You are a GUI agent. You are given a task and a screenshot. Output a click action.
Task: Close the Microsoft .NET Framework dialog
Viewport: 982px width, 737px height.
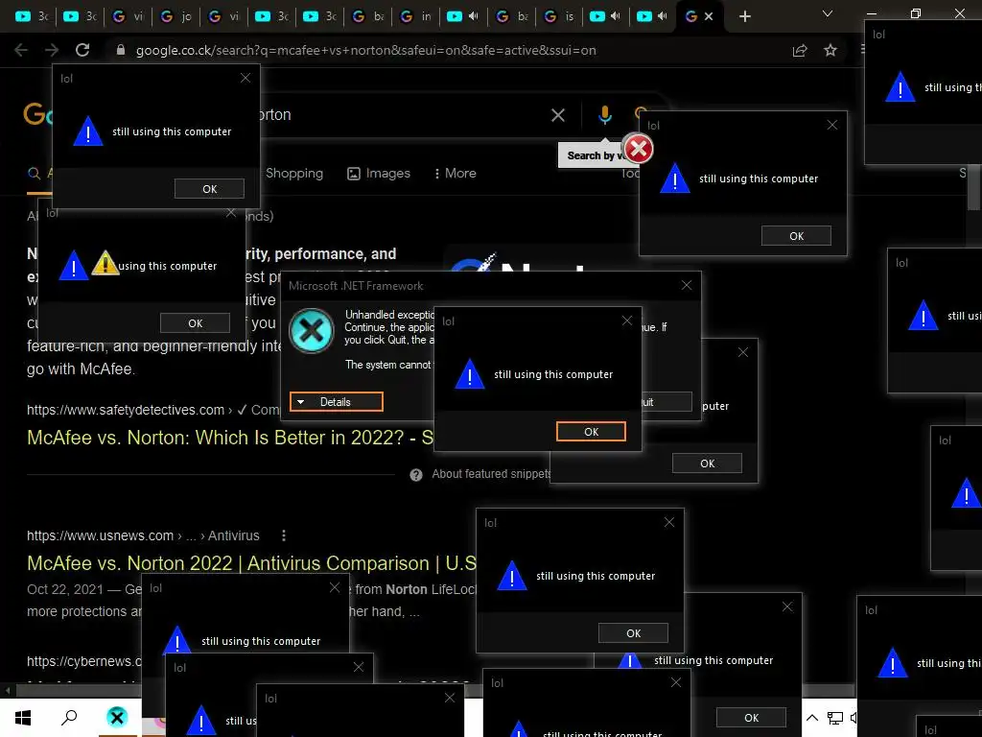(x=687, y=285)
